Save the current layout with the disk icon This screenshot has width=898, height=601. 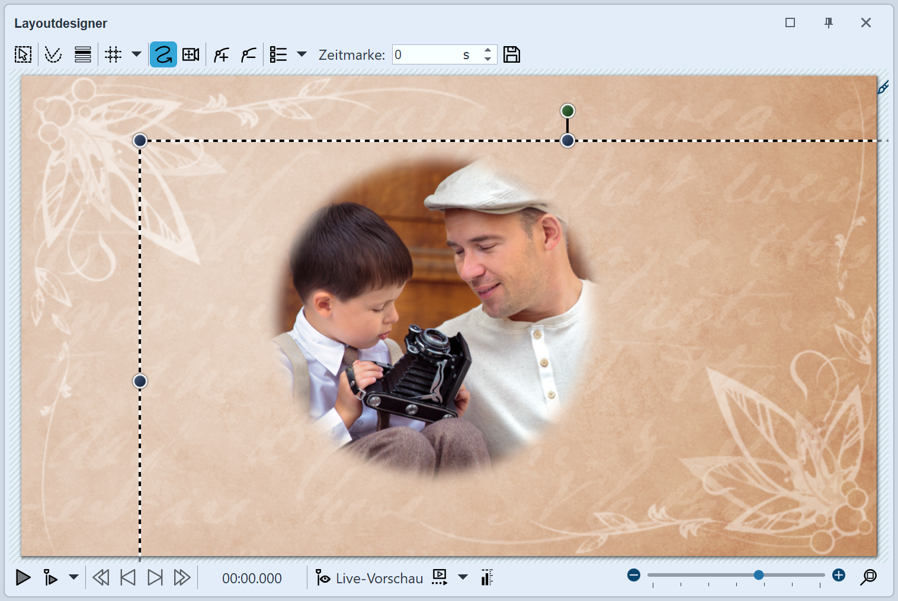point(512,54)
